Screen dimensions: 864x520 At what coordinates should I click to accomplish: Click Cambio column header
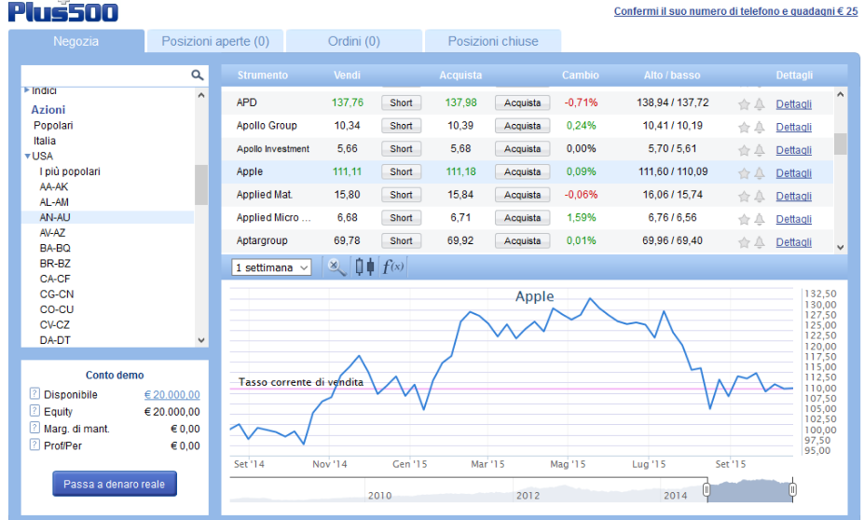[581, 75]
